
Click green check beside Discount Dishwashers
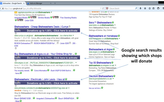[114, 76]
